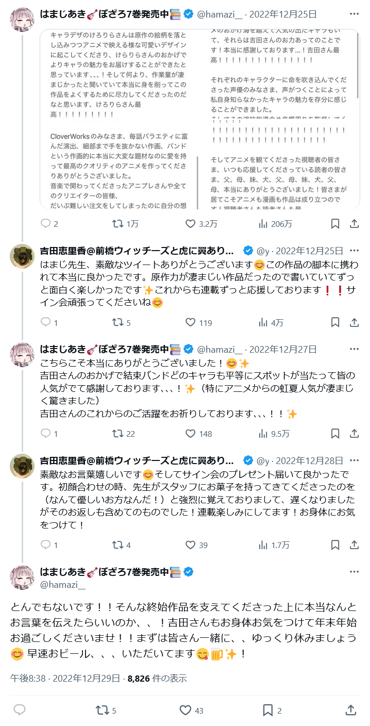Open the embedded text screenshot images
The image size is (370, 726).
207,119
